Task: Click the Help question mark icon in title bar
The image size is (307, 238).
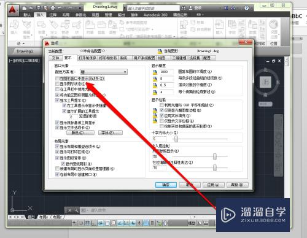Action: click(x=246, y=8)
